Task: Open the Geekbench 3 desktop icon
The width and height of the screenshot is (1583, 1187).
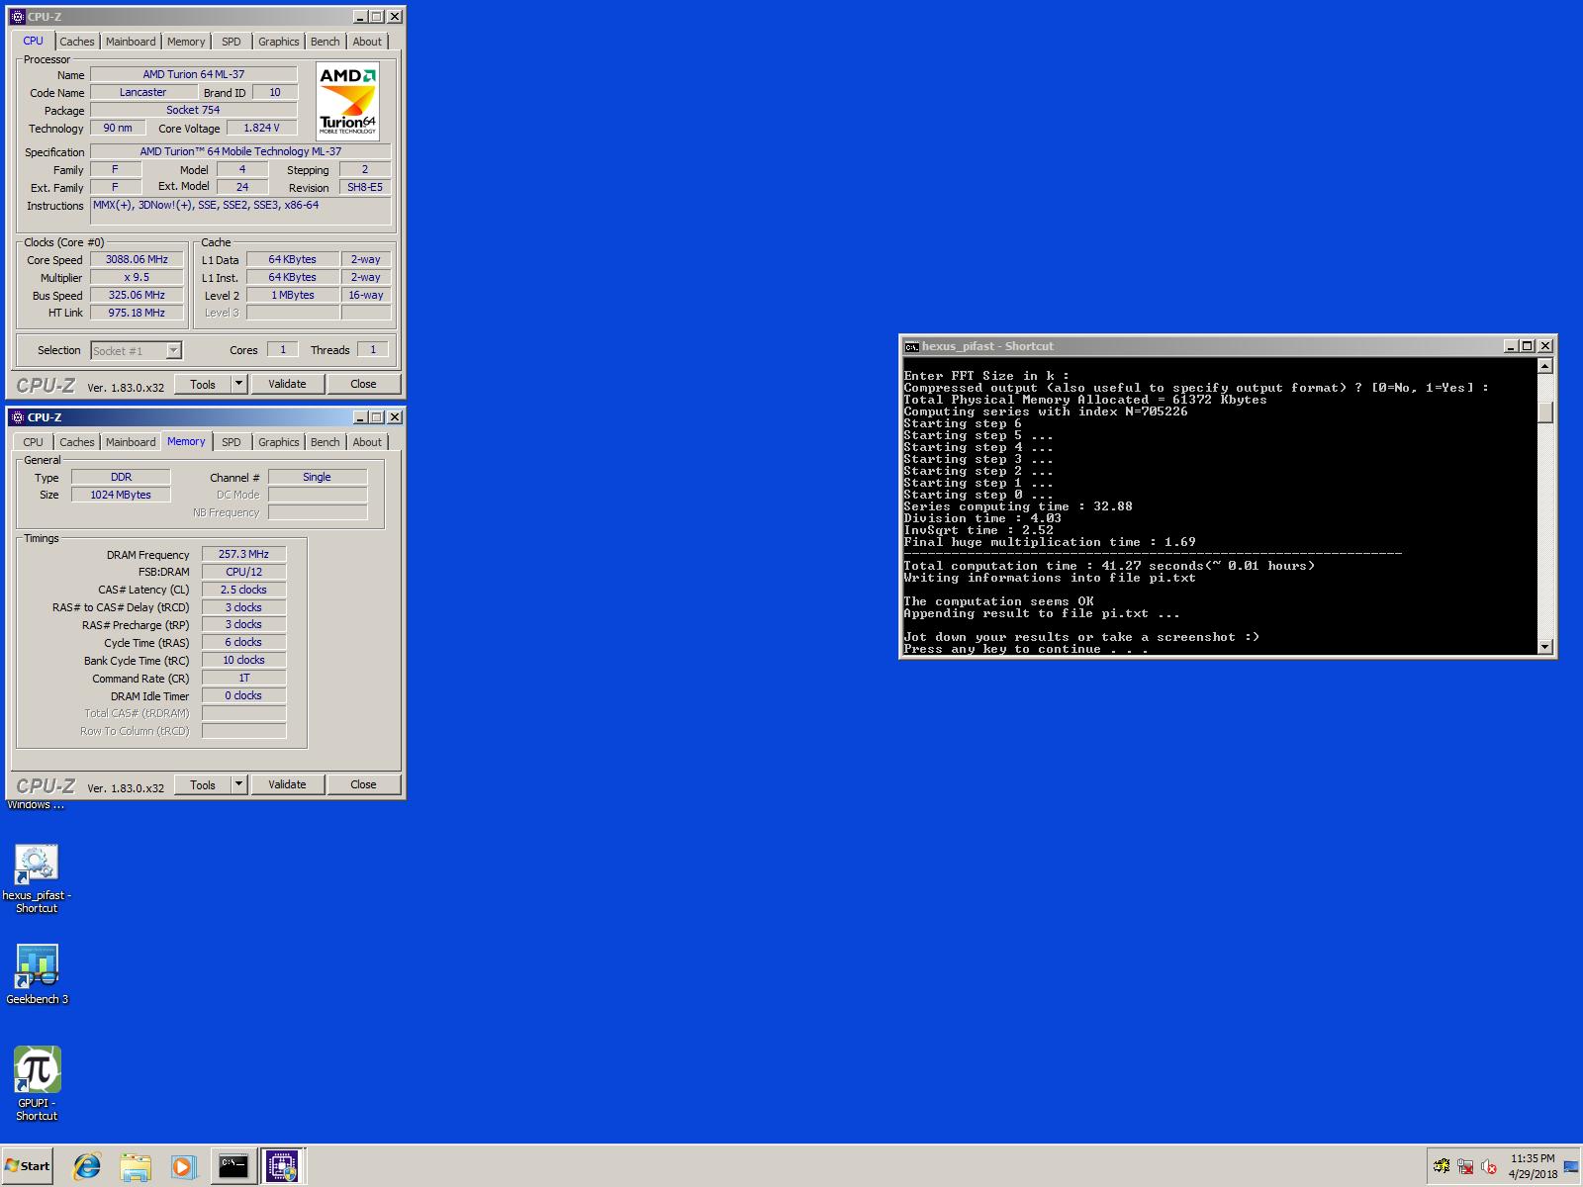Action: 37,974
